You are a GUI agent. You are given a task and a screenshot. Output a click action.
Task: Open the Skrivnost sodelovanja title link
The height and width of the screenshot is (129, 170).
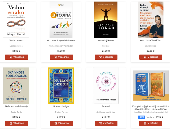(x=16, y=106)
